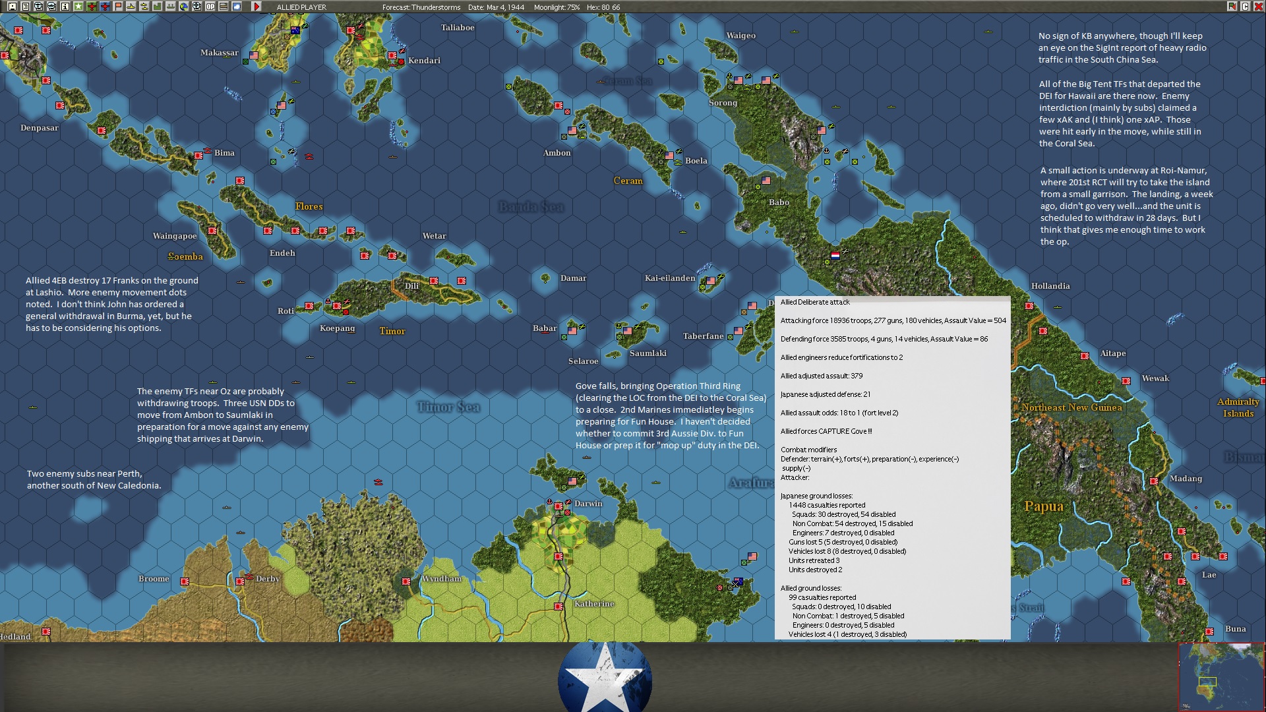Image resolution: width=1266 pixels, height=712 pixels.
Task: Click the green land unit icon
Action: (157, 7)
